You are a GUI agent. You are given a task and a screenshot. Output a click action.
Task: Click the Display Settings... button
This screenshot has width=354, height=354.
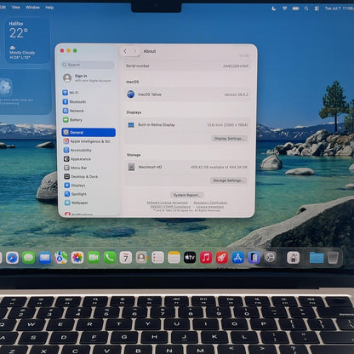(x=229, y=139)
